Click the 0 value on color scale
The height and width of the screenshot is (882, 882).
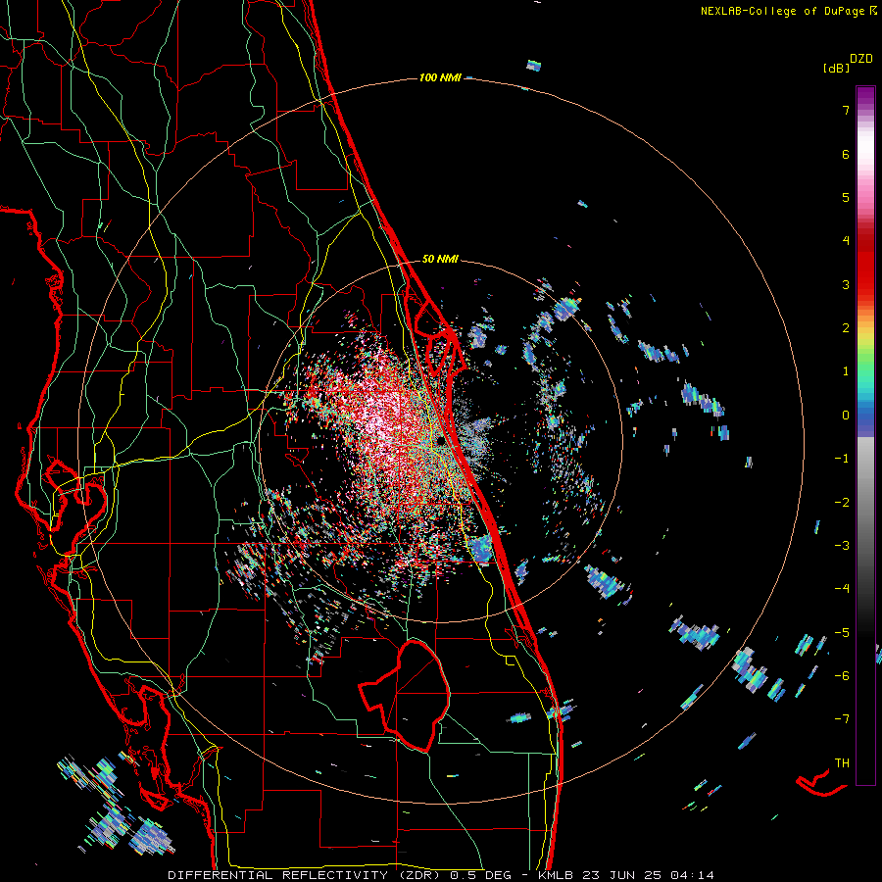(846, 416)
